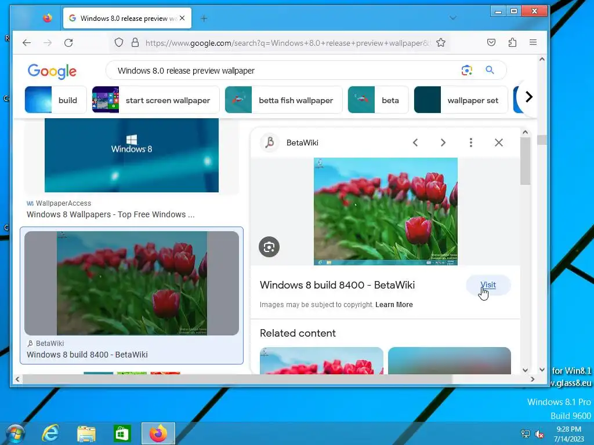
Task: Click the BetaWiki site name in panel header
Action: coord(302,143)
